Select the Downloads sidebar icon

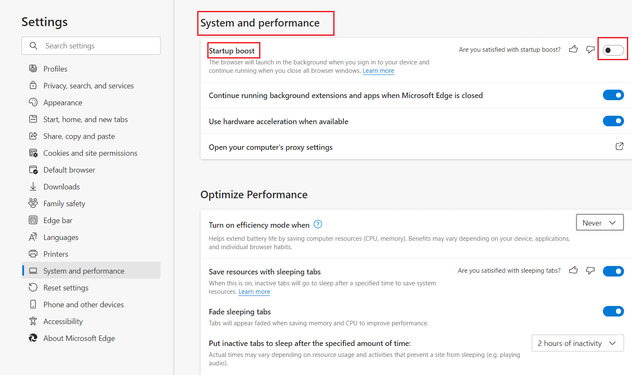point(33,186)
